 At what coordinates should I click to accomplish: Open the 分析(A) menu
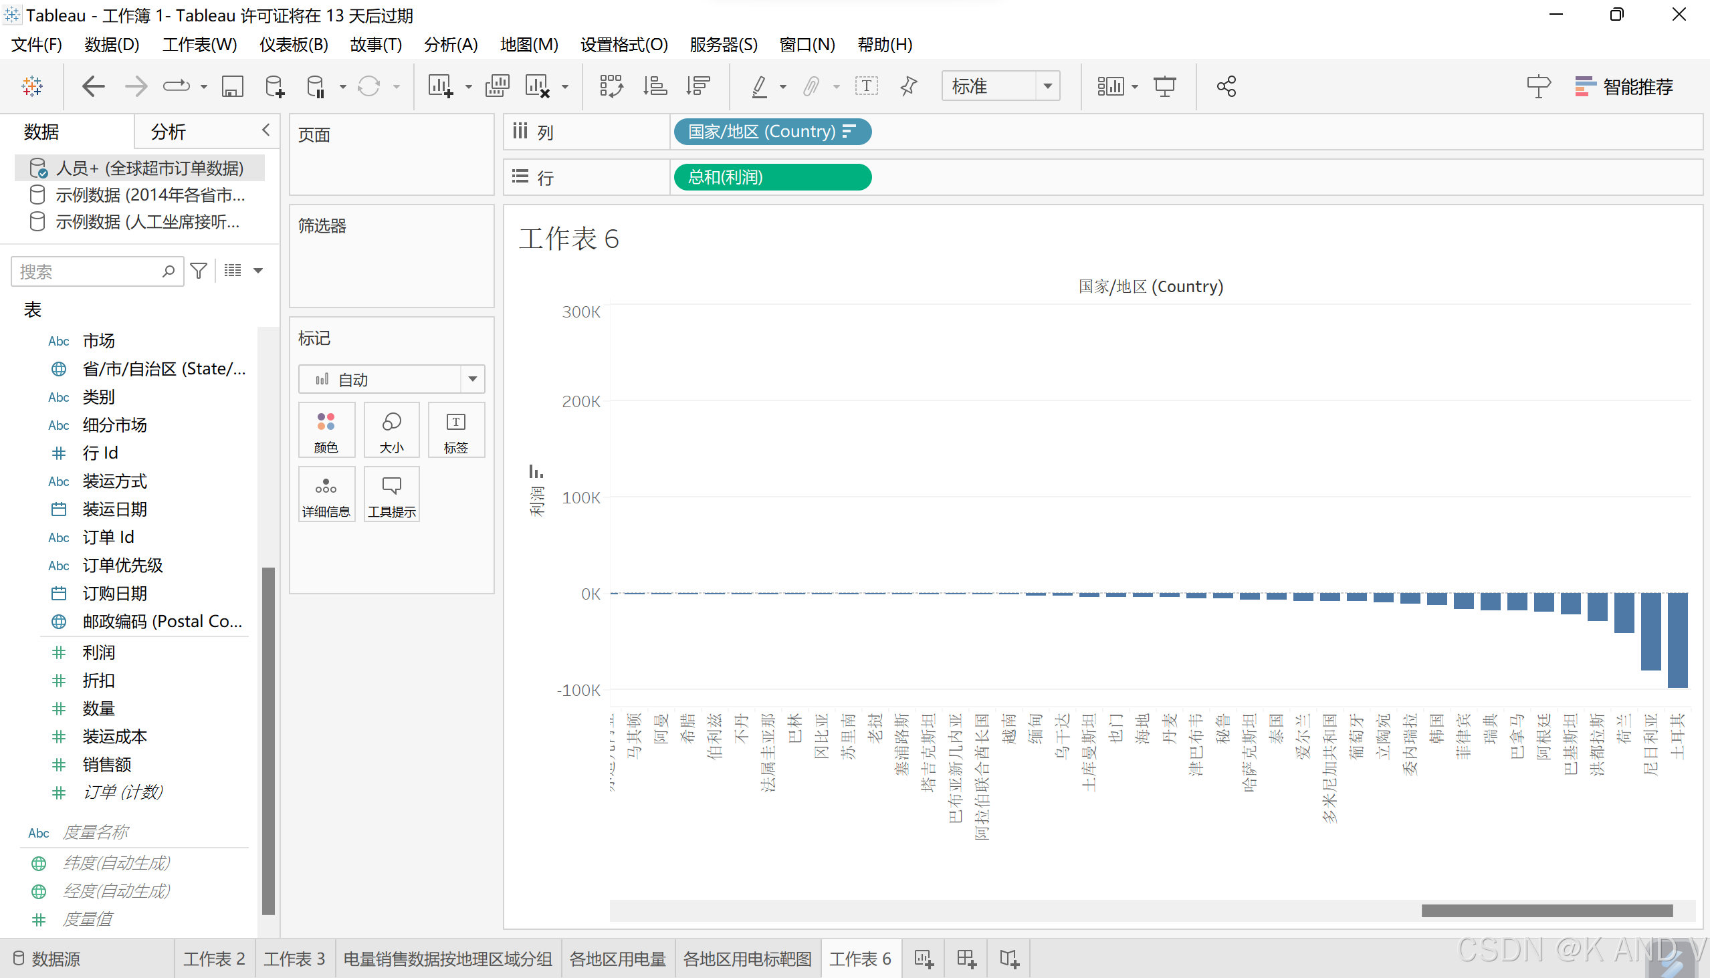451,45
